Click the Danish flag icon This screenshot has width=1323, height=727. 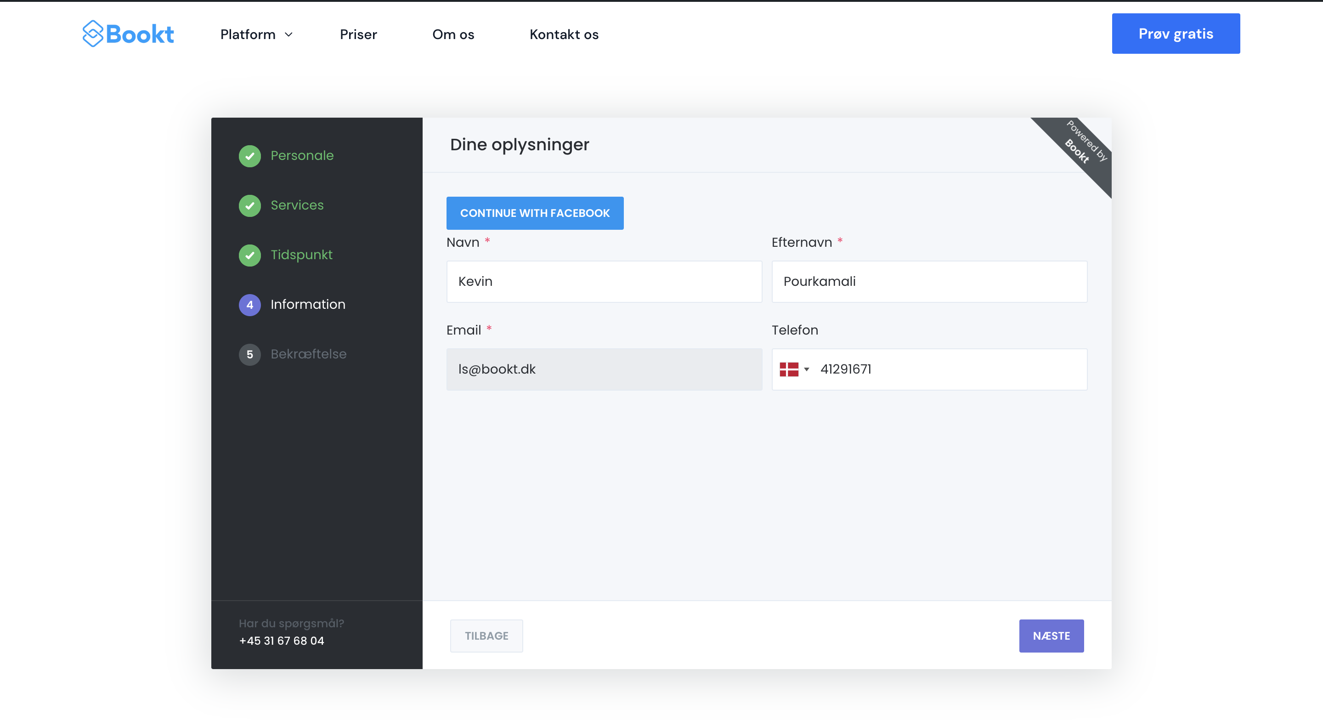[788, 369]
